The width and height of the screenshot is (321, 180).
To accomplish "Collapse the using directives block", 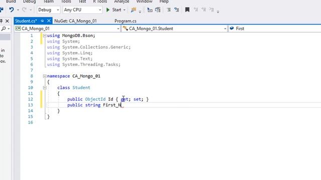I will [x=45, y=35].
